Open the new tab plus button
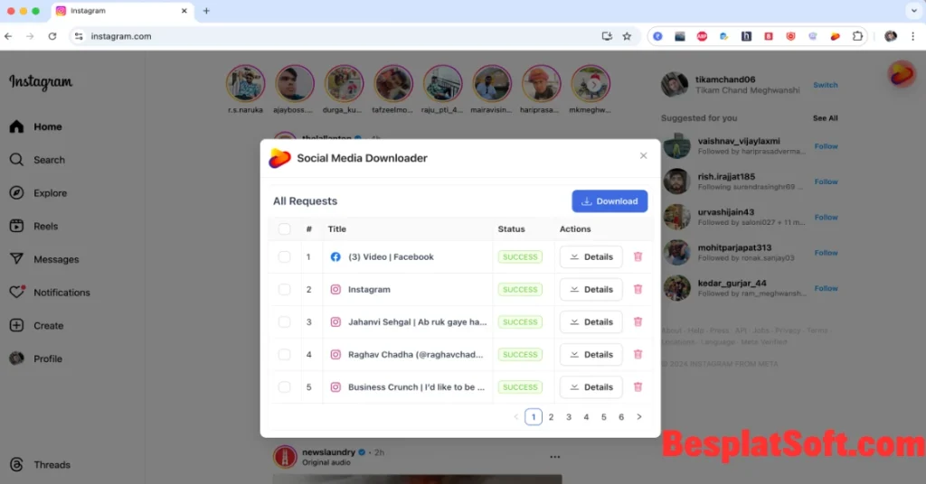 [206, 11]
